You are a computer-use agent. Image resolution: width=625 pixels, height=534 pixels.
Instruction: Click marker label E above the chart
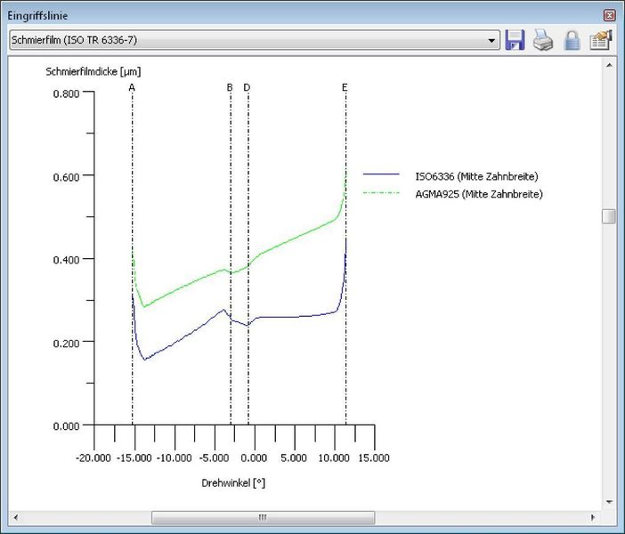[x=345, y=87]
